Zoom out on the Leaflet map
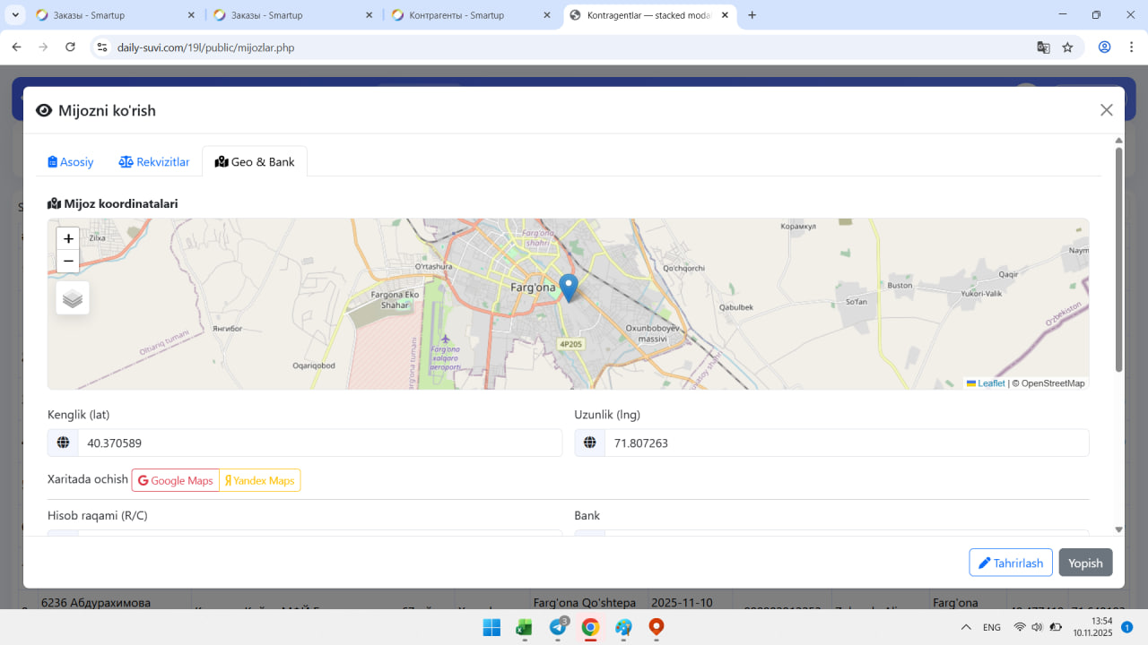The width and height of the screenshot is (1148, 645). 68,262
